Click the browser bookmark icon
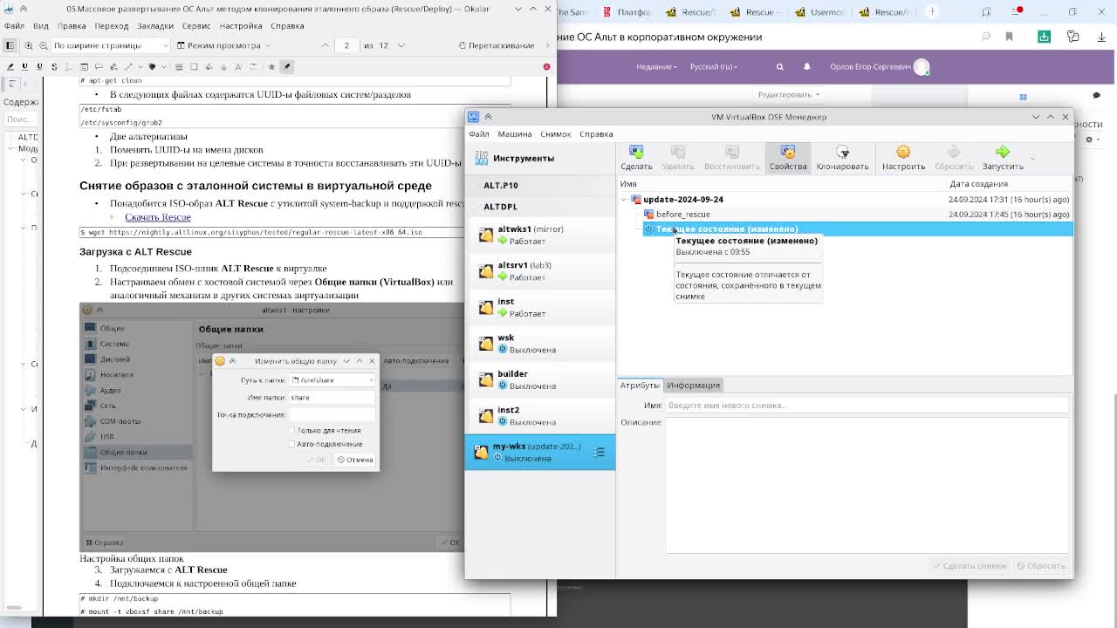The image size is (1117, 628). click(x=1009, y=37)
